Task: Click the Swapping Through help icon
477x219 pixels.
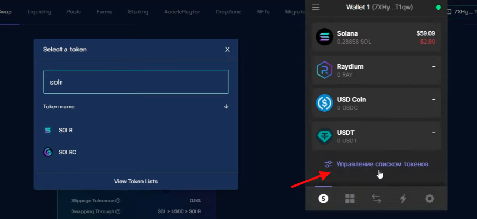Action: coord(118,211)
